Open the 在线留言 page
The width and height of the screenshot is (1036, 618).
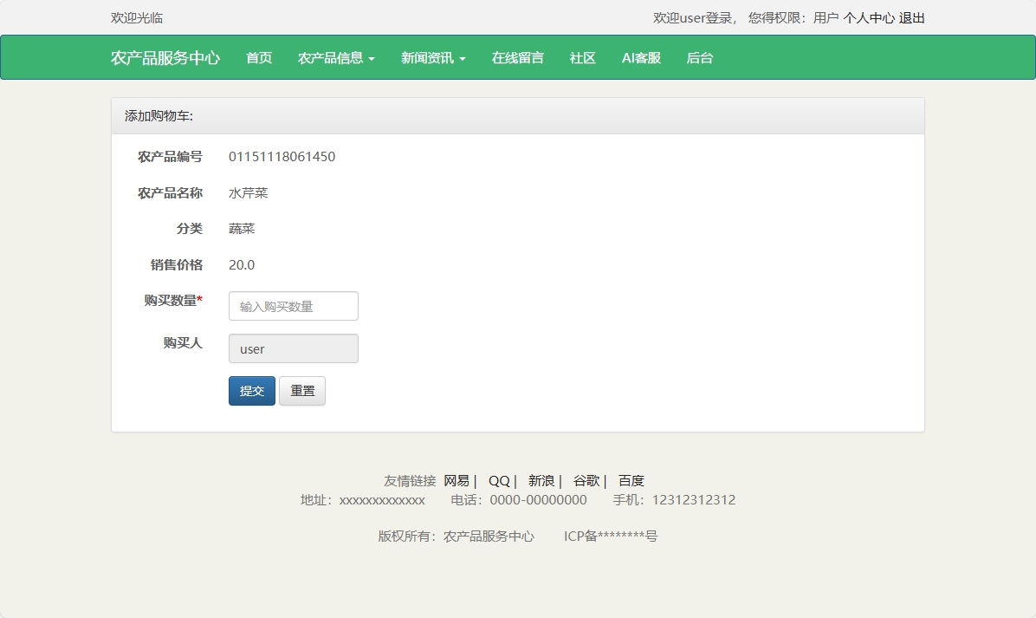click(517, 58)
